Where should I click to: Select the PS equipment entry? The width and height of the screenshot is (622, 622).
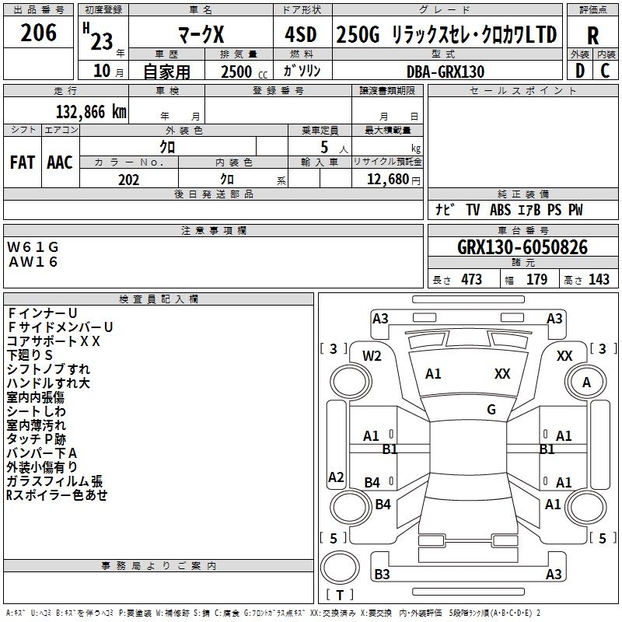(554, 209)
